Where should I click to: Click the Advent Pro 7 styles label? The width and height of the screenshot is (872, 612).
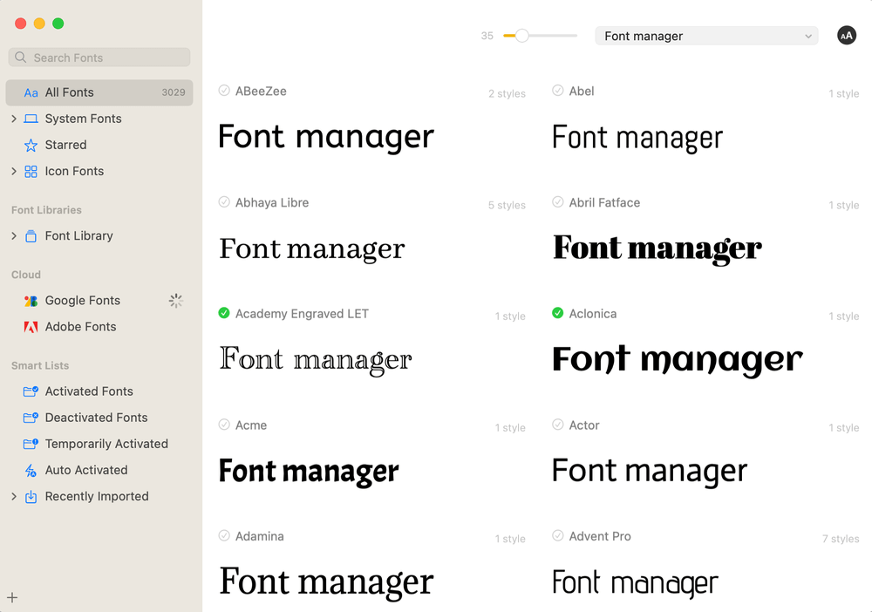coord(840,539)
